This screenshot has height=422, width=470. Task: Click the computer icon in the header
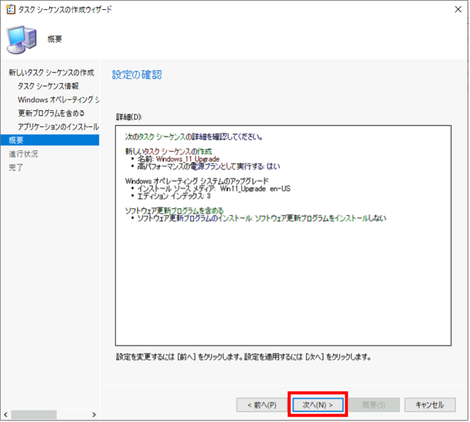(21, 40)
